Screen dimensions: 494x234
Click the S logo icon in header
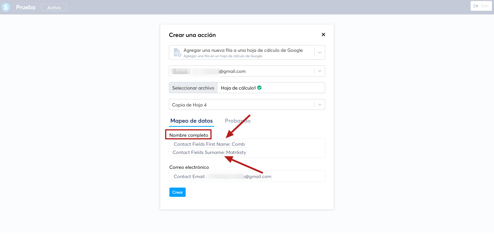6,7
